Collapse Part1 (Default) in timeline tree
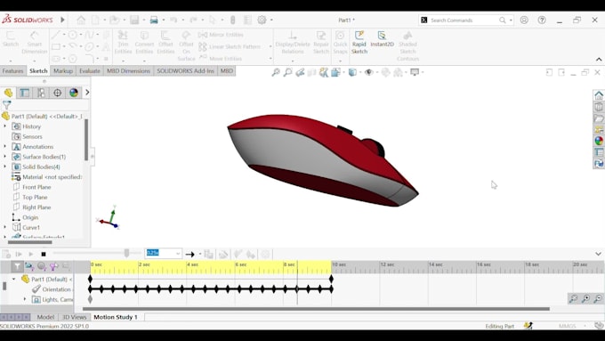Viewport: 605px width, 341px height. pos(14,279)
